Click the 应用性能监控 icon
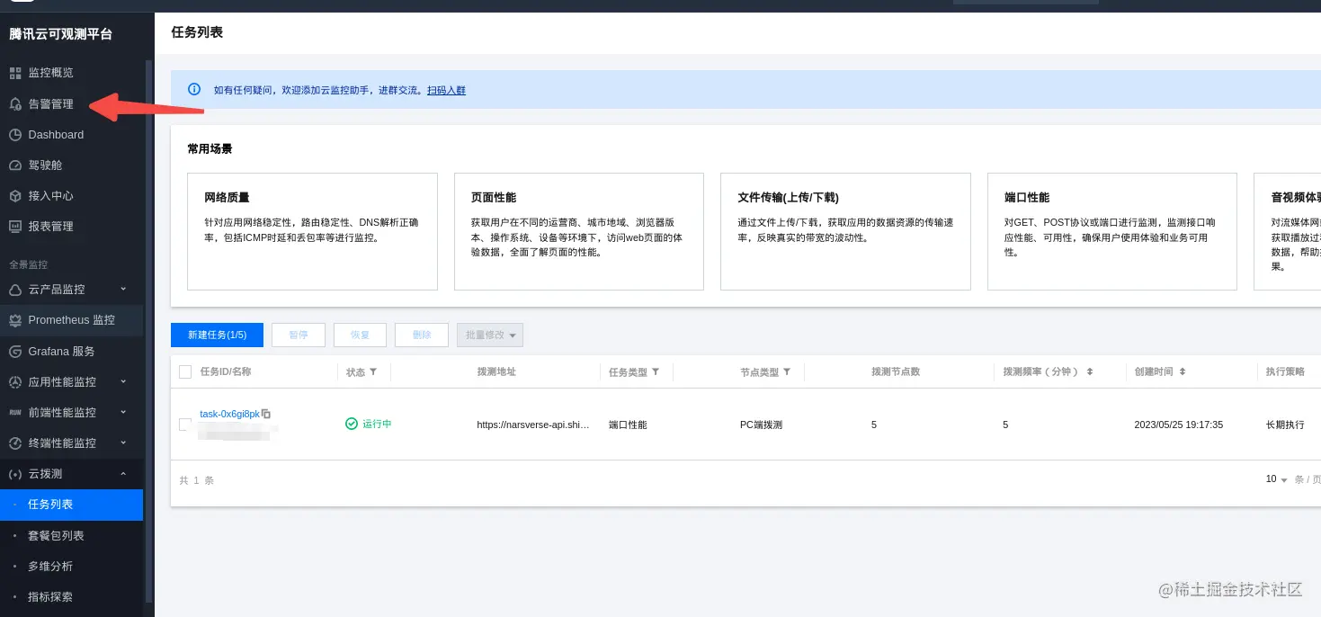This screenshot has height=617, width=1321. point(15,382)
